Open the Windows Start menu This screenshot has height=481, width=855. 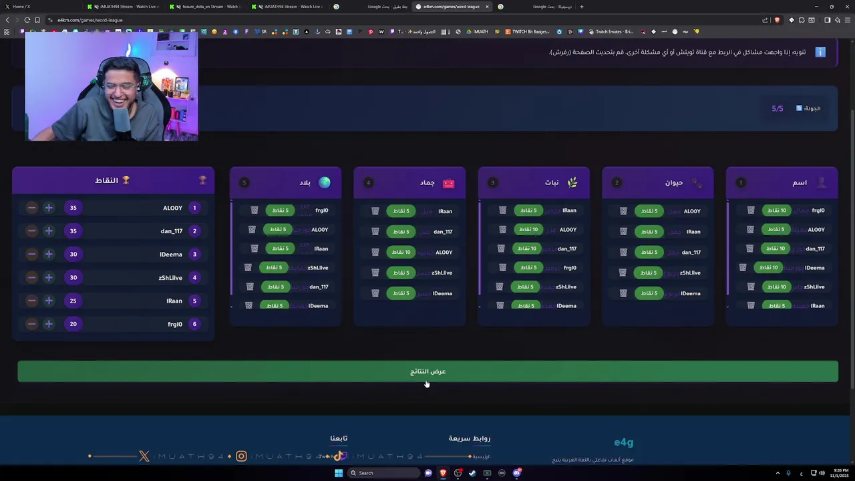pyautogui.click(x=339, y=473)
